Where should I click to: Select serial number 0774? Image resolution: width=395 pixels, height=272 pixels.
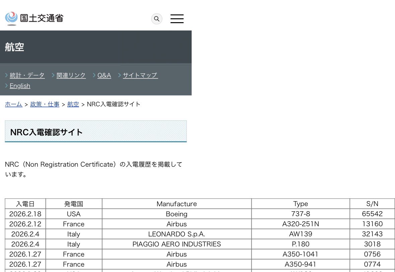372,264
